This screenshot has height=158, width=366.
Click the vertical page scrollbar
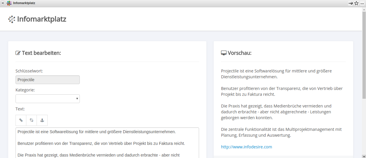pyautogui.click(x=364, y=58)
